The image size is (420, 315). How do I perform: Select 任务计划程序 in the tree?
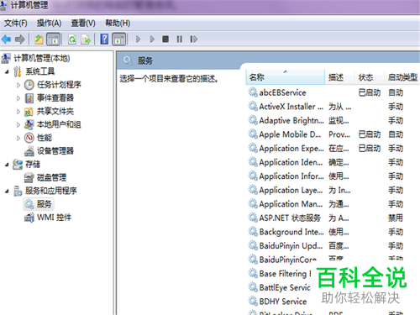tap(59, 85)
